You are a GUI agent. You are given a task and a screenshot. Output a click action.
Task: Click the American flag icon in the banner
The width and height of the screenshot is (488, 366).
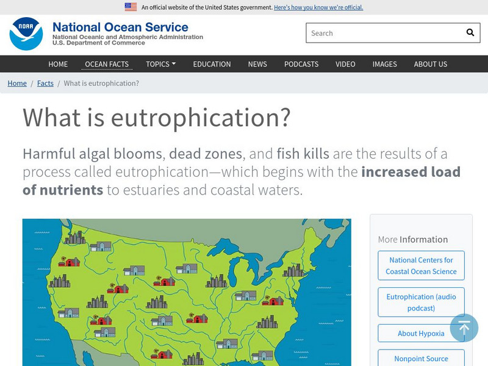pos(130,7)
